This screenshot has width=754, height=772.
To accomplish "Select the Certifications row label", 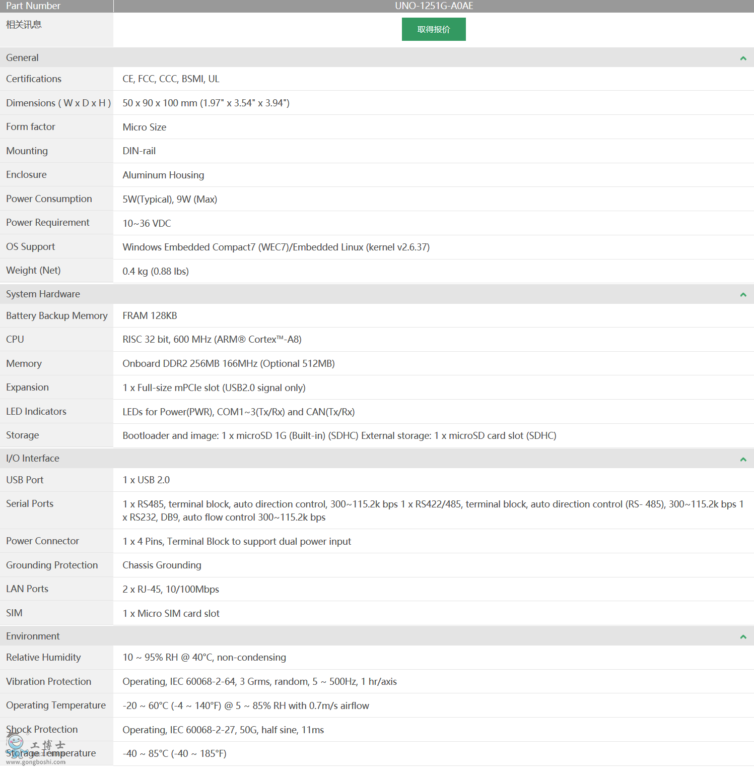I will tap(34, 79).
